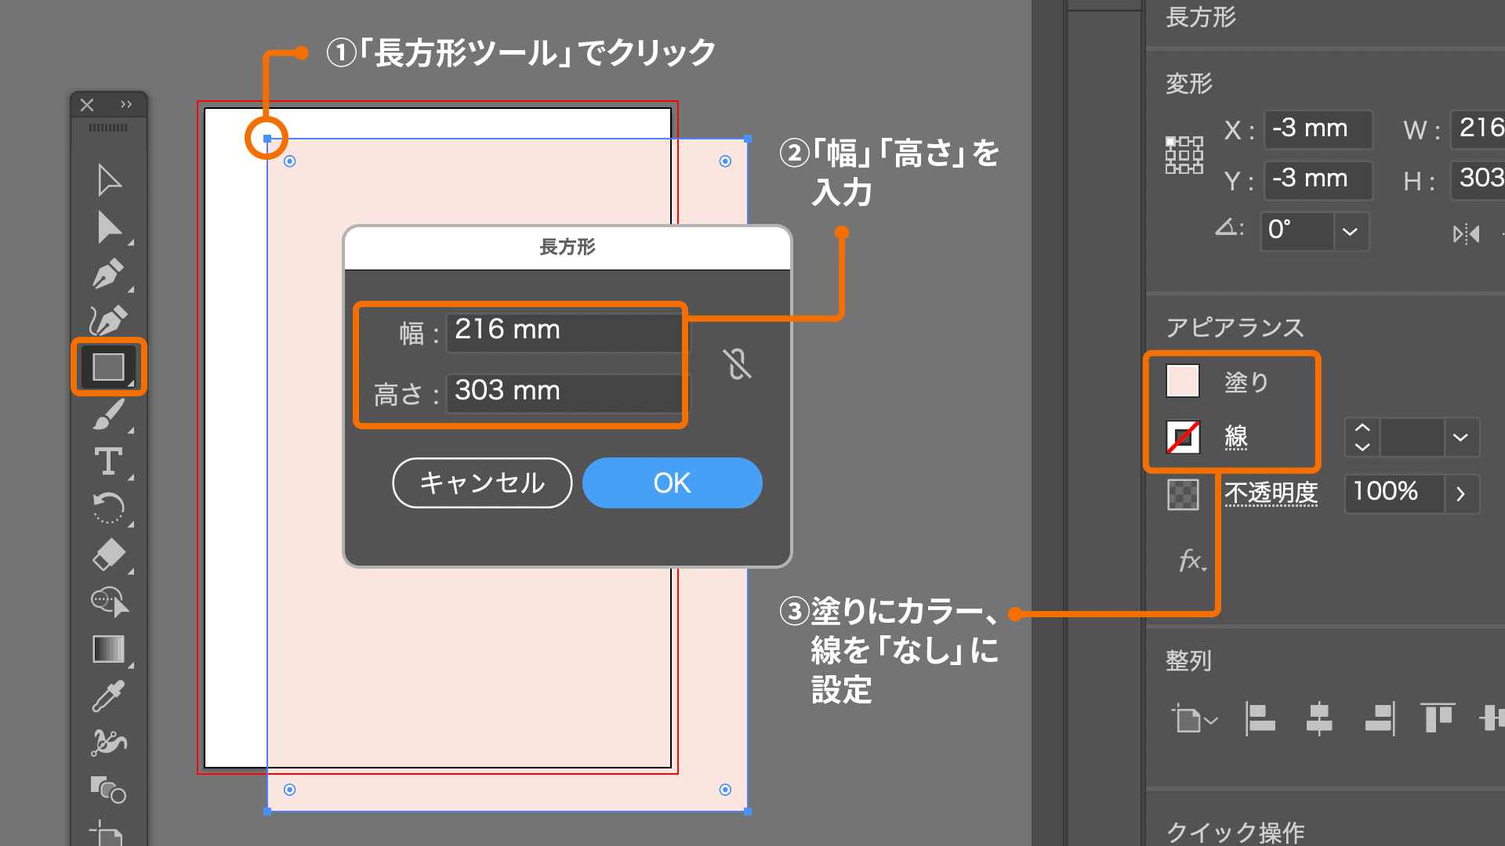Image resolution: width=1505 pixels, height=846 pixels.
Task: Select the Eyedropper tool
Action: click(108, 696)
